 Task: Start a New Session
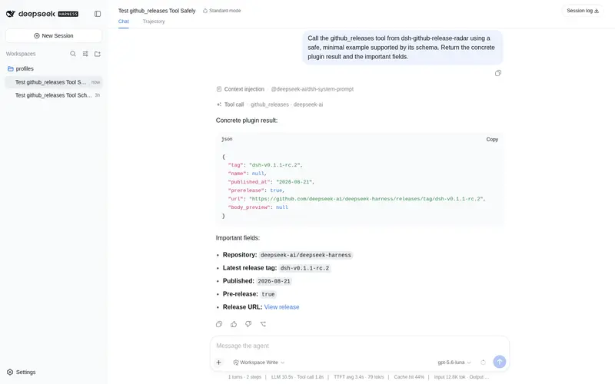coord(54,35)
